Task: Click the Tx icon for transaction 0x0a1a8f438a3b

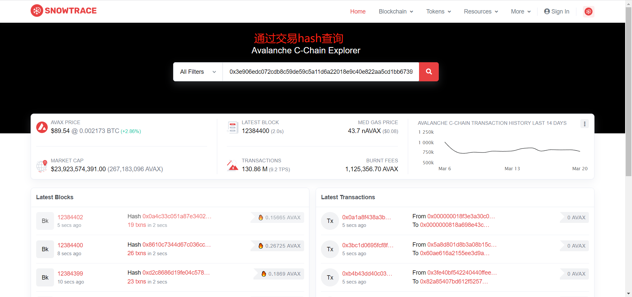Action: [x=330, y=221]
